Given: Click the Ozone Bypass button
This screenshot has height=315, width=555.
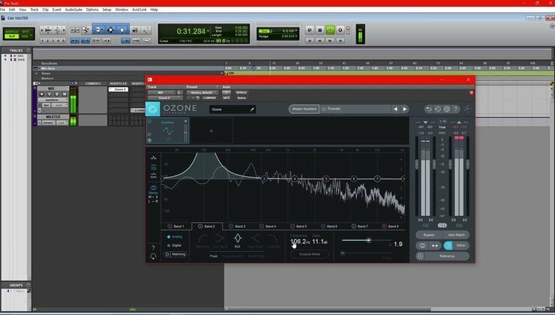Looking at the screenshot, I should coord(429,235).
